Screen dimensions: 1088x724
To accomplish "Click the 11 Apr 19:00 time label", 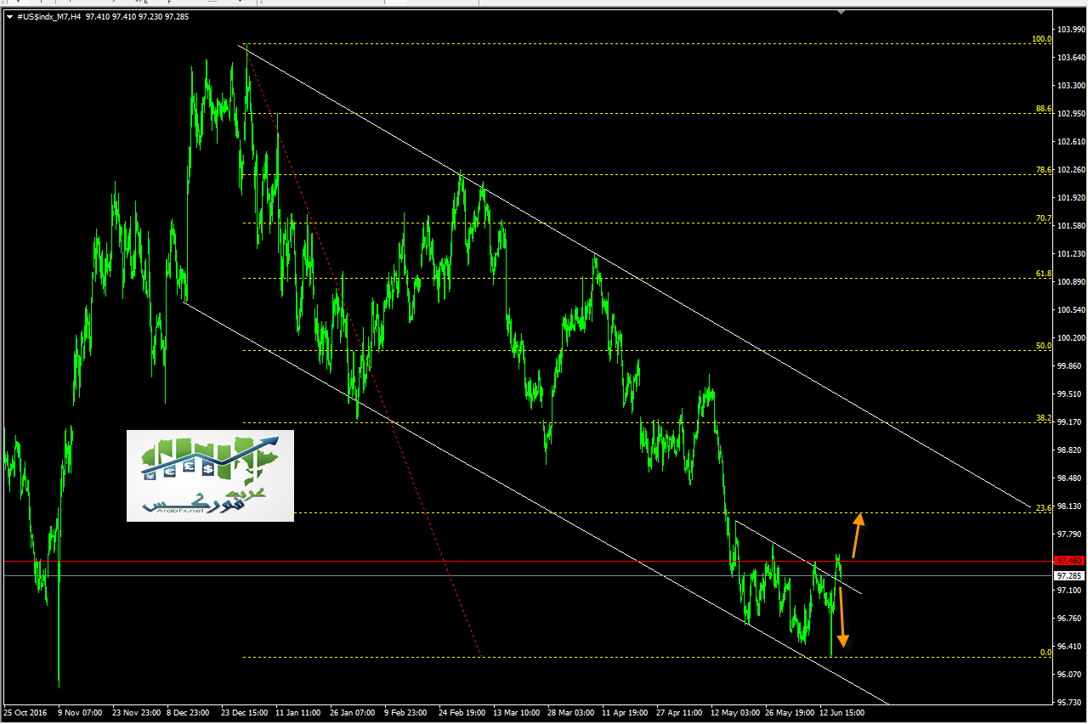I will pyautogui.click(x=625, y=714).
